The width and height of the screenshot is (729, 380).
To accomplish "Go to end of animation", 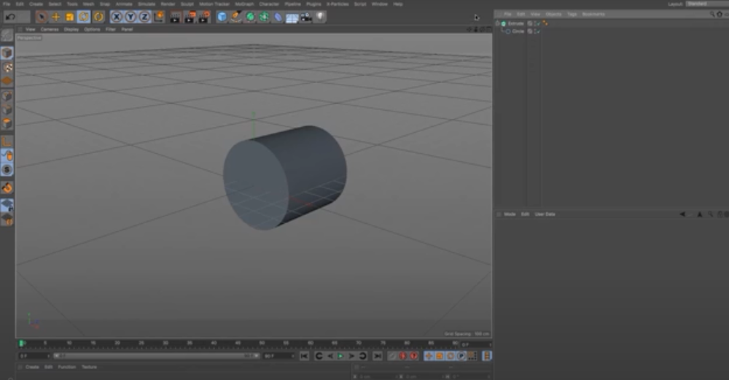I will tap(378, 356).
